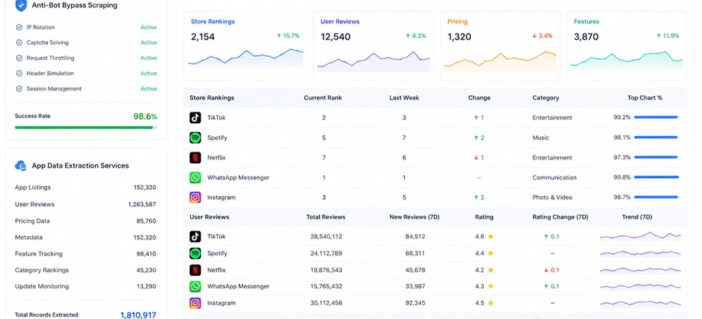Click the star beside WhatsApp's 4.3 rating
The height and width of the screenshot is (319, 702).
pyautogui.click(x=491, y=286)
